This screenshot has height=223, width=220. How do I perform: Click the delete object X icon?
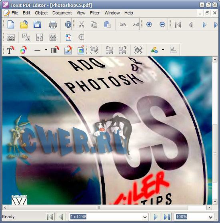click(138, 50)
